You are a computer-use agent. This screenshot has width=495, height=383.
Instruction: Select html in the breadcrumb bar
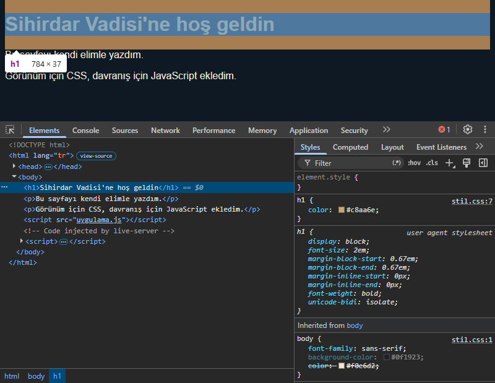12,376
